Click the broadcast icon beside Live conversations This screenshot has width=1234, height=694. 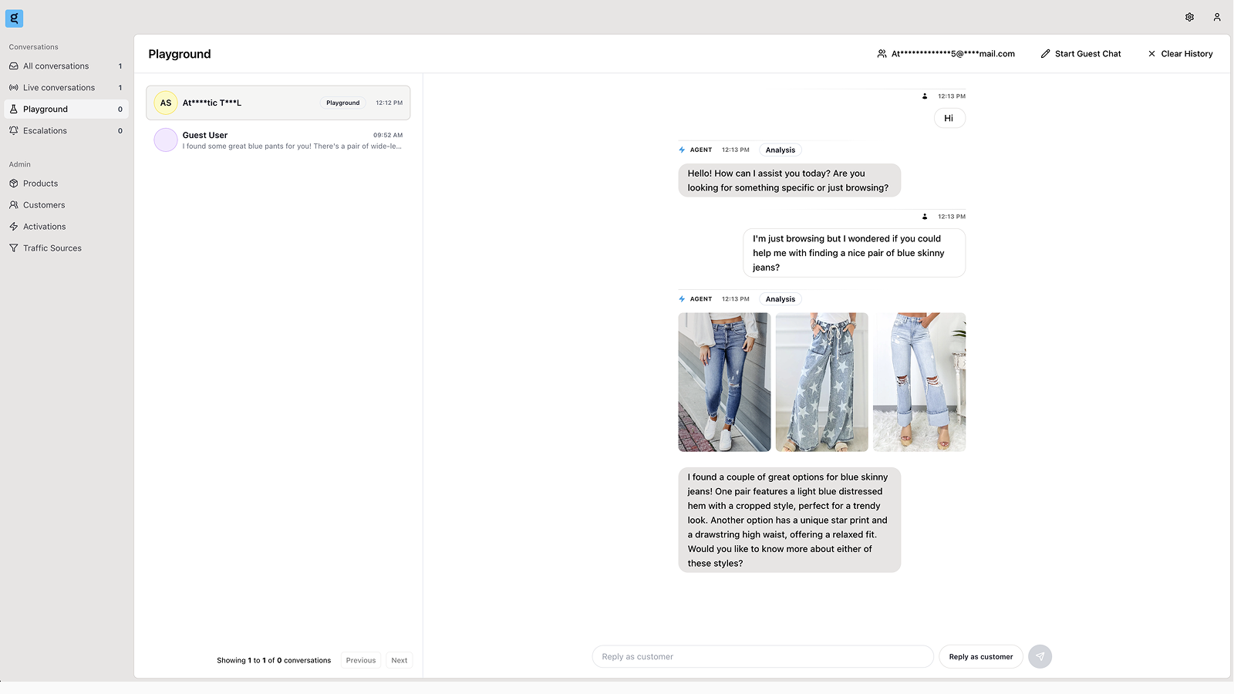tap(14, 88)
